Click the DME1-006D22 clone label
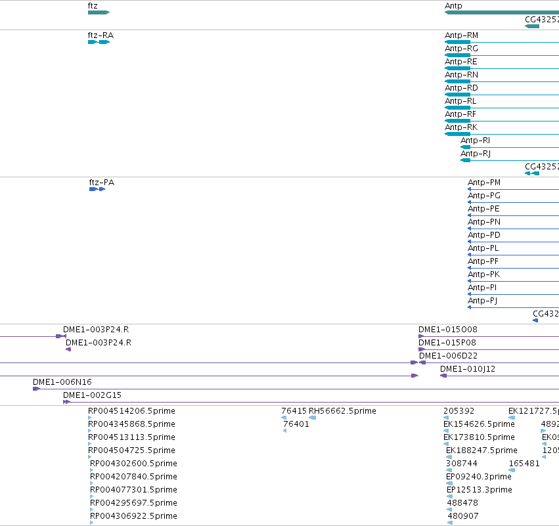The width and height of the screenshot is (559, 526). (x=448, y=356)
